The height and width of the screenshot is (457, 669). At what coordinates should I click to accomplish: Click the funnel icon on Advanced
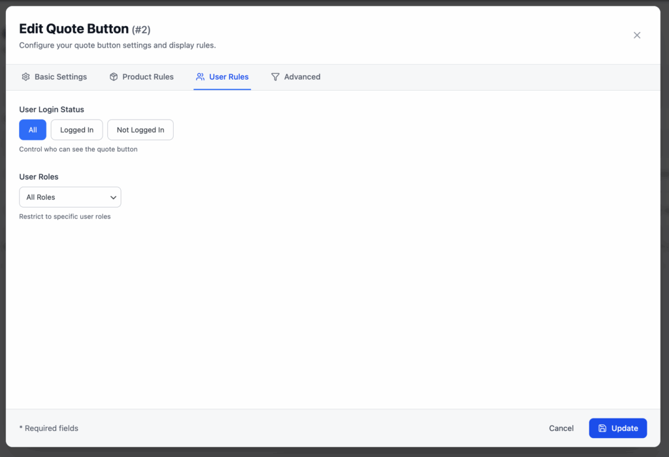(276, 77)
